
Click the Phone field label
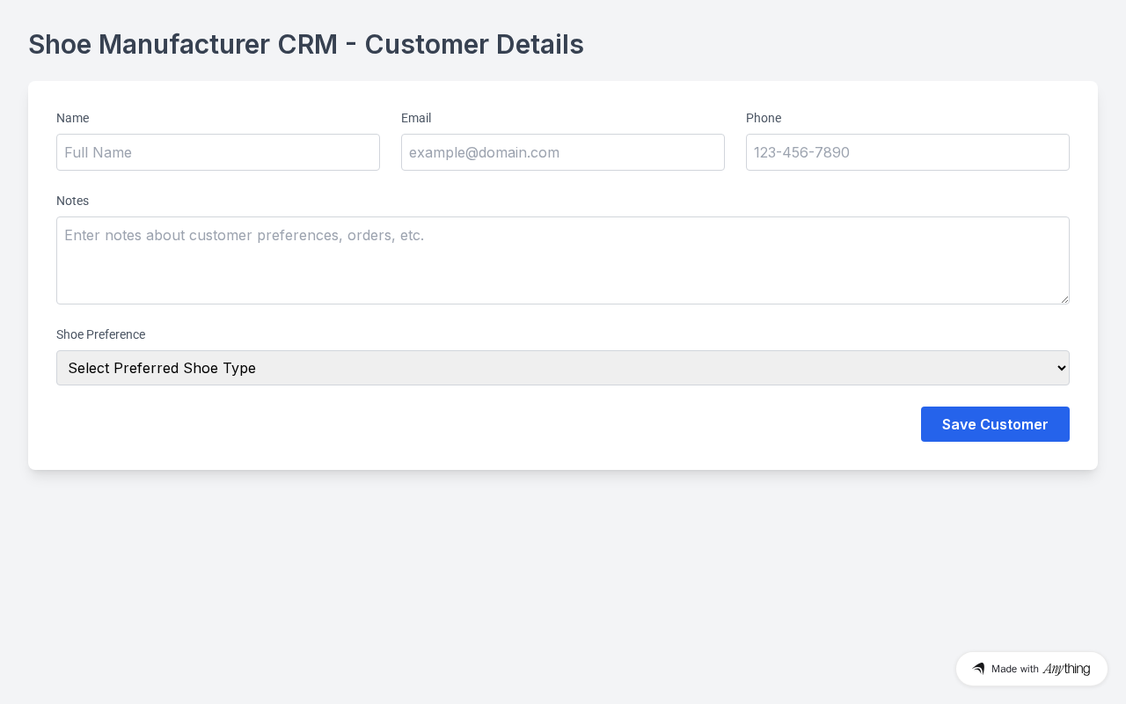[764, 118]
